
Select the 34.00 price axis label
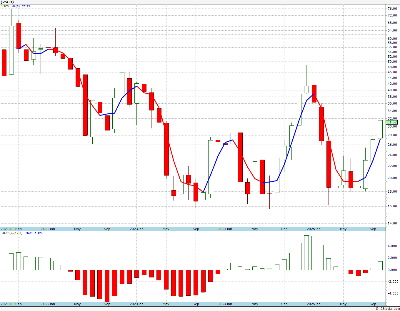point(392,111)
